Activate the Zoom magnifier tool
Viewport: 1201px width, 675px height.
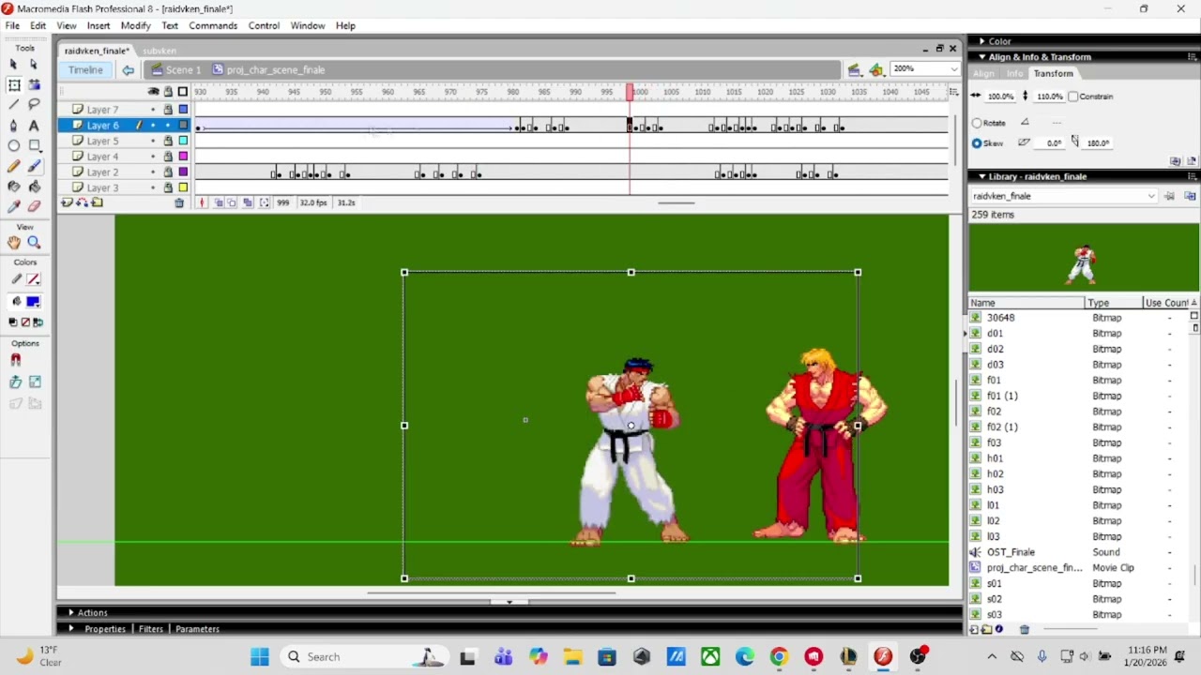pos(34,243)
